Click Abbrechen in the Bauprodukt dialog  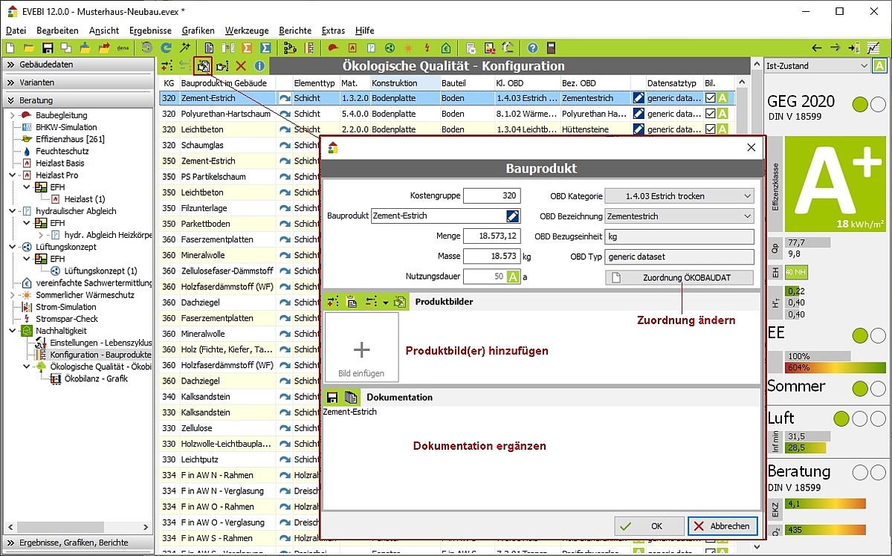click(722, 526)
